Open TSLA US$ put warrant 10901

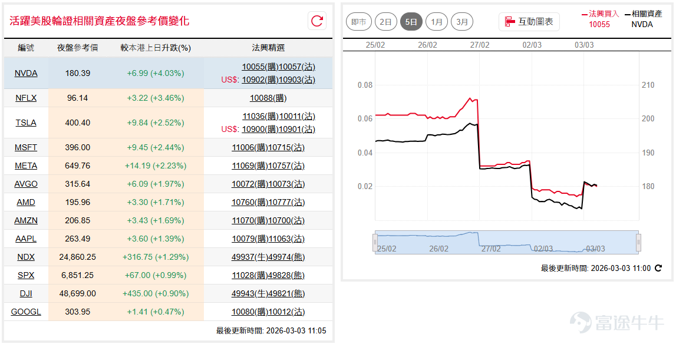(x=297, y=129)
